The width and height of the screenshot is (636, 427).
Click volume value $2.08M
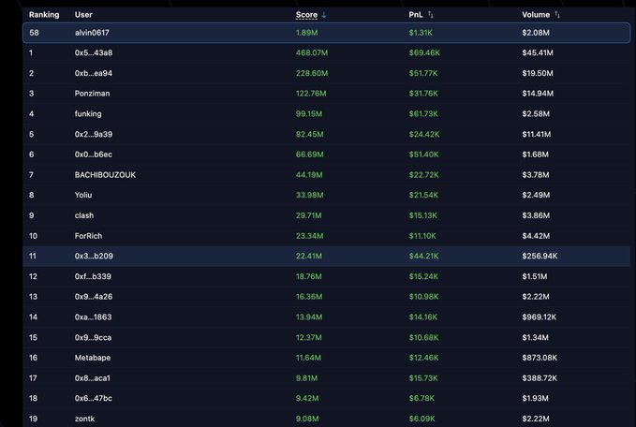click(x=536, y=33)
